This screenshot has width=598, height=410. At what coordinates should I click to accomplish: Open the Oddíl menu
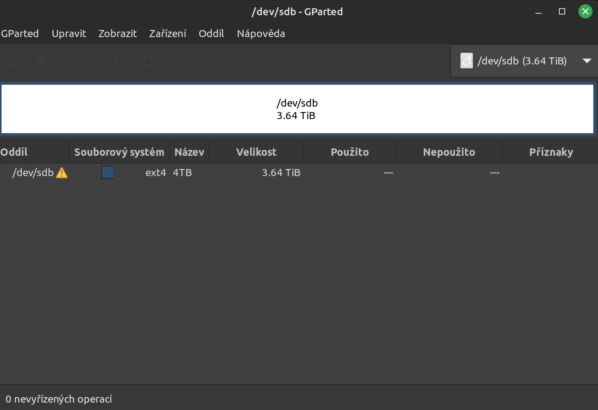tap(211, 34)
